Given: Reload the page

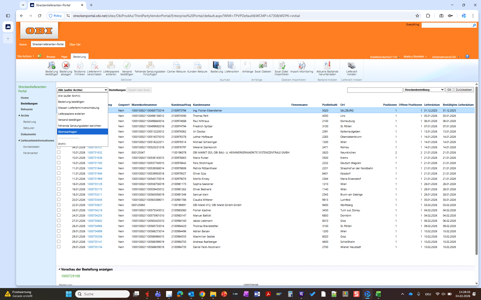Looking at the screenshot, I should pyautogui.click(x=40, y=16).
